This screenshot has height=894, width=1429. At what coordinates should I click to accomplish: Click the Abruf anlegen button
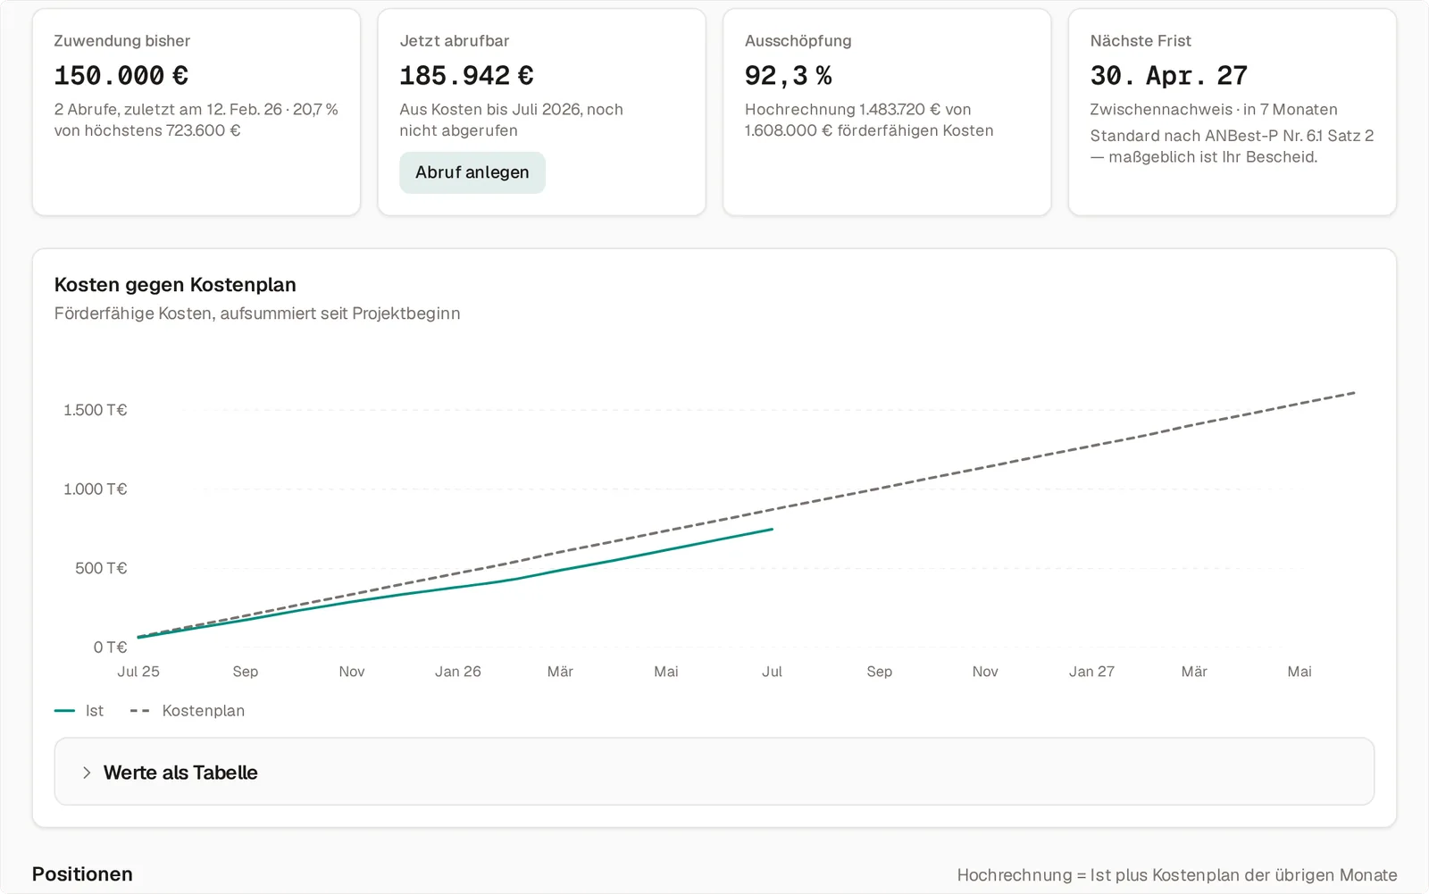tap(472, 172)
